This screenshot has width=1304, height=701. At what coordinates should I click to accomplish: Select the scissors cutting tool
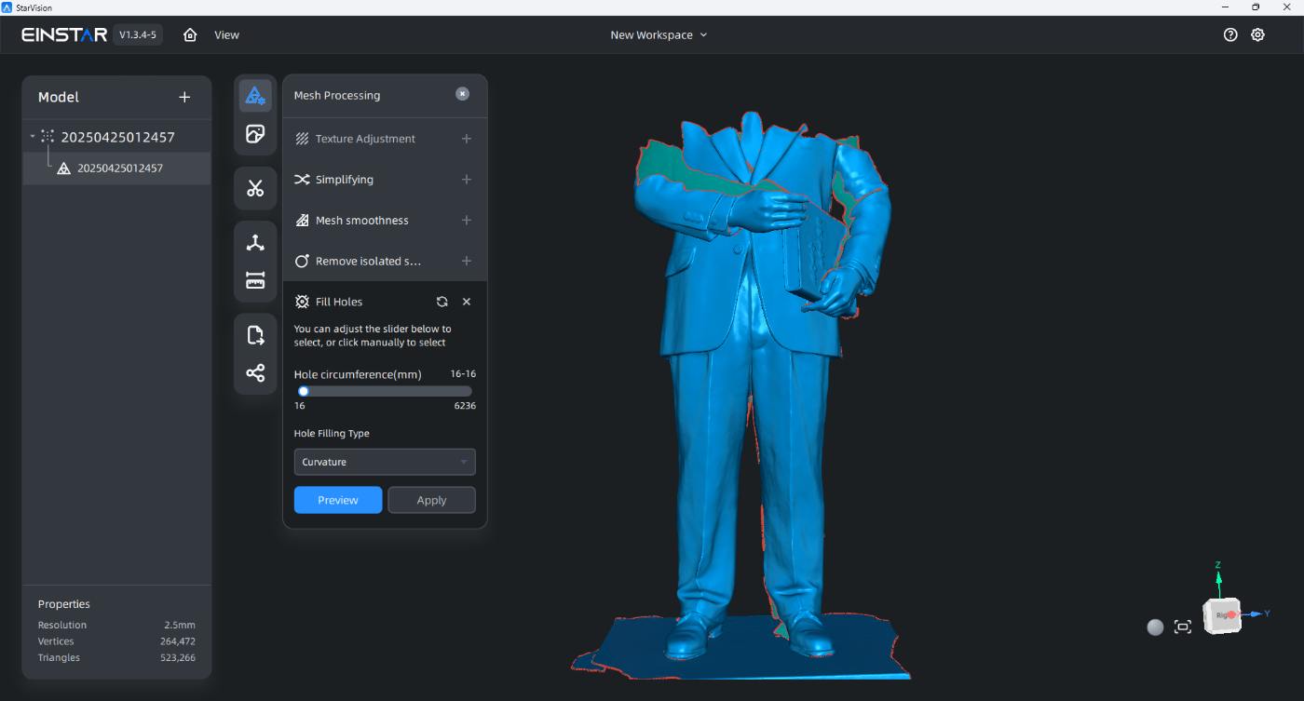[255, 188]
